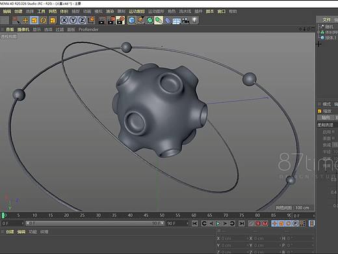The image size is (338, 254).
Task: Click the recent tool icon after Rotate
Action: 53,20
